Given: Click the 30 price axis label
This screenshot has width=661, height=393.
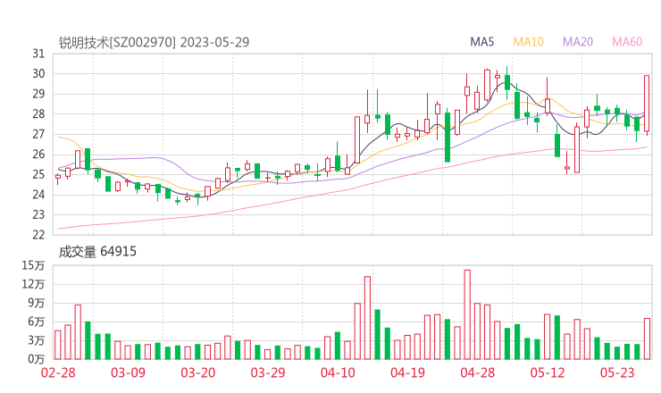Looking at the screenshot, I should pyautogui.click(x=38, y=74).
